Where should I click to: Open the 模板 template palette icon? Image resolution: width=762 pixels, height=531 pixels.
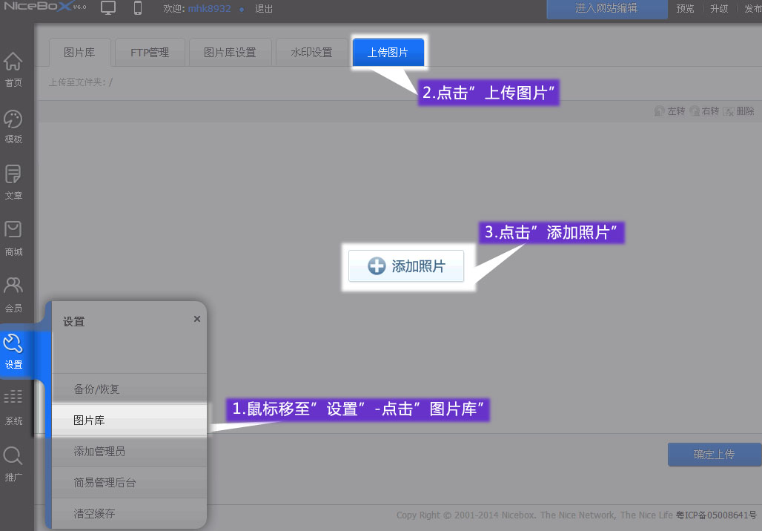click(x=13, y=120)
